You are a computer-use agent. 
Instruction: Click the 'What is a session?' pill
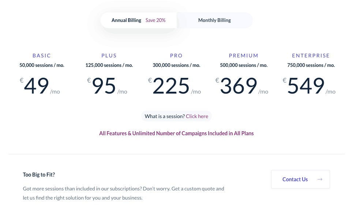point(176,116)
